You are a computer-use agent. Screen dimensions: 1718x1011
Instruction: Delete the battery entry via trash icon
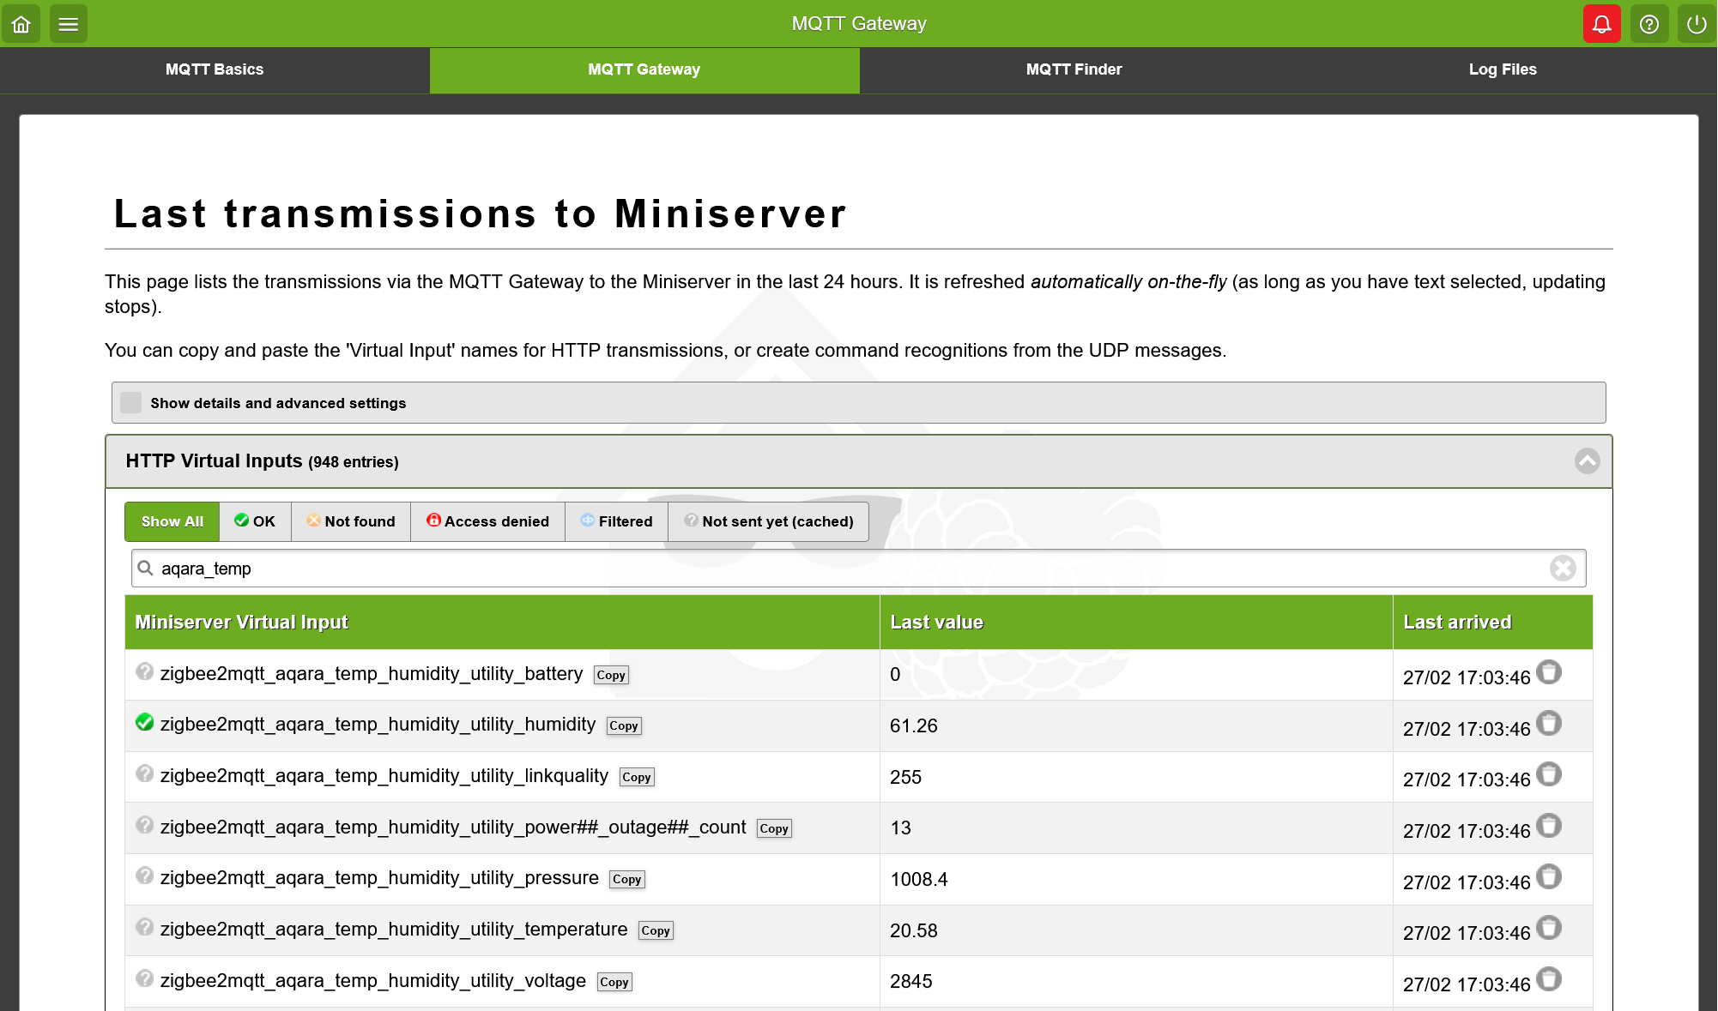coord(1549,672)
